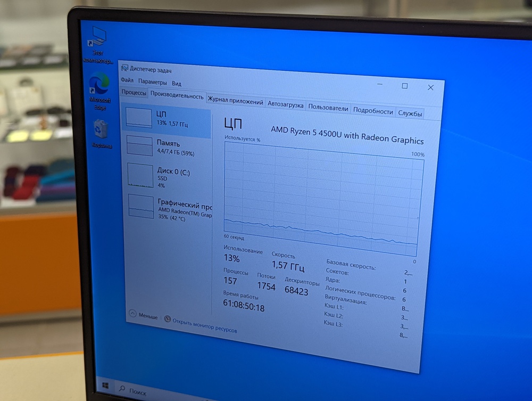Click 'Открыть монитор ресурсов' link
532x401 pixels.
click(205, 325)
